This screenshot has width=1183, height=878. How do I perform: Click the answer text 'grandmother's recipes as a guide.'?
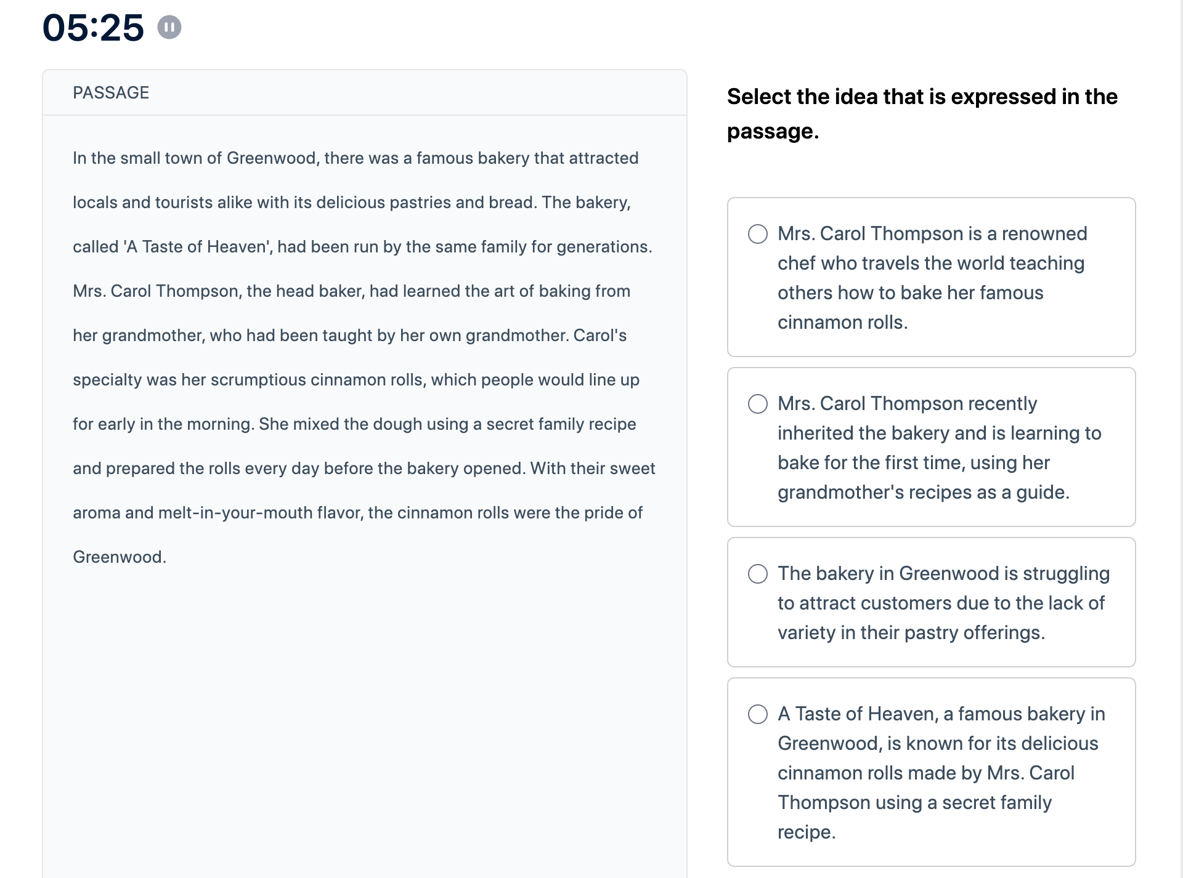click(924, 493)
